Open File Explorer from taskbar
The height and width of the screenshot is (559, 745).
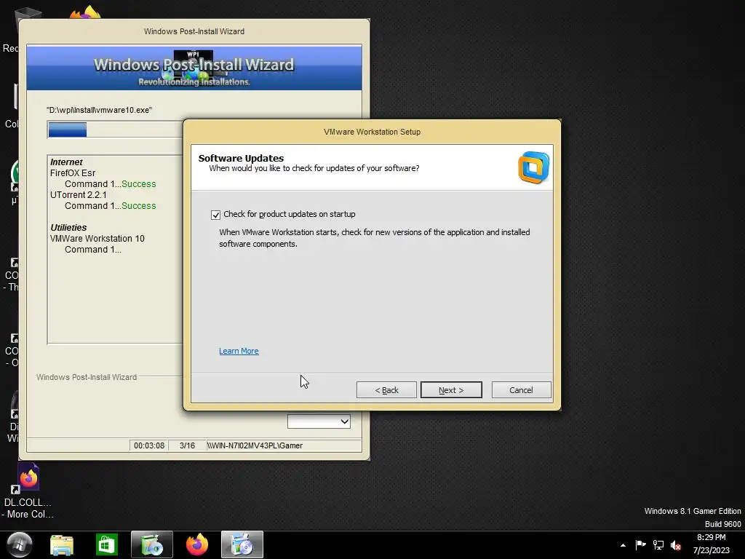pos(62,544)
